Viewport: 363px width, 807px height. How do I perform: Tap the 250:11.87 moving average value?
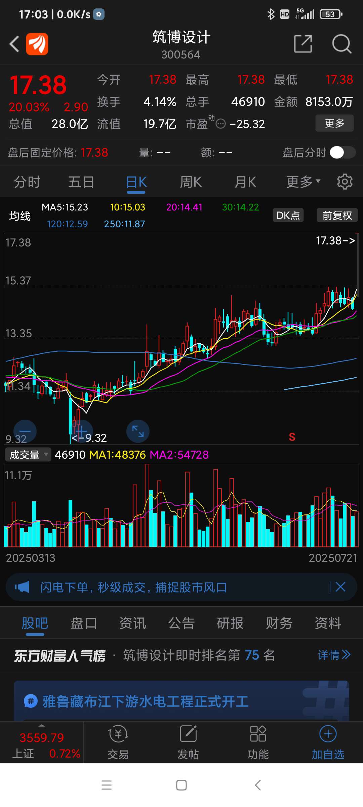point(124,224)
